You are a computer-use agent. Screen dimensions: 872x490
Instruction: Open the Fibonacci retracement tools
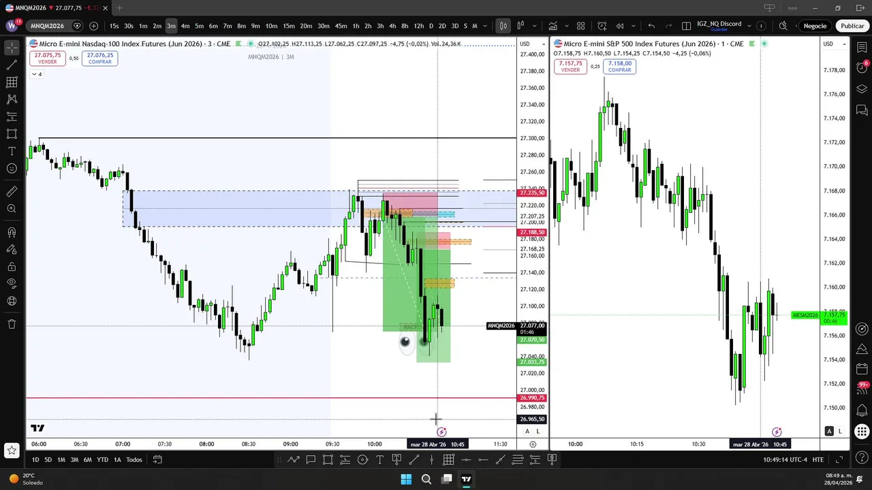[x=12, y=82]
